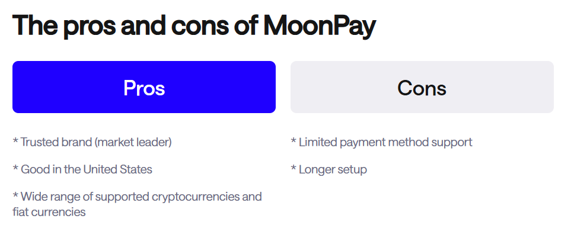Switch to the gray Cons tab
This screenshot has width=571, height=241.
click(x=422, y=87)
